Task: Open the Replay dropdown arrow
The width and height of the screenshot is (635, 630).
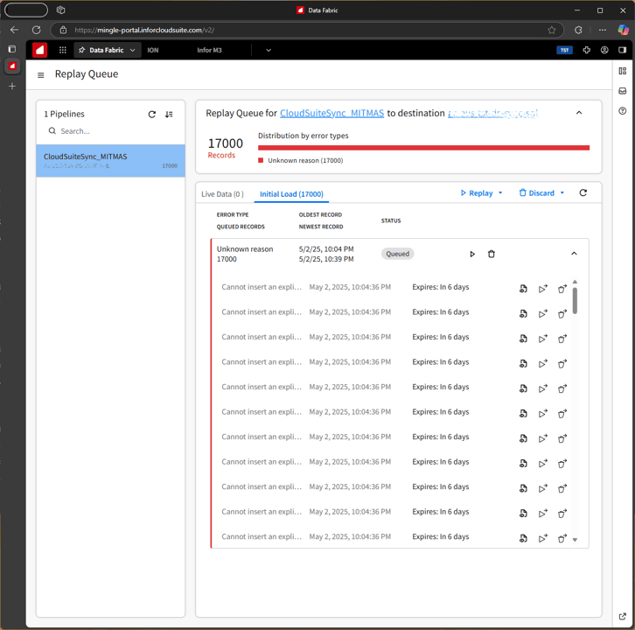Action: pyautogui.click(x=500, y=192)
